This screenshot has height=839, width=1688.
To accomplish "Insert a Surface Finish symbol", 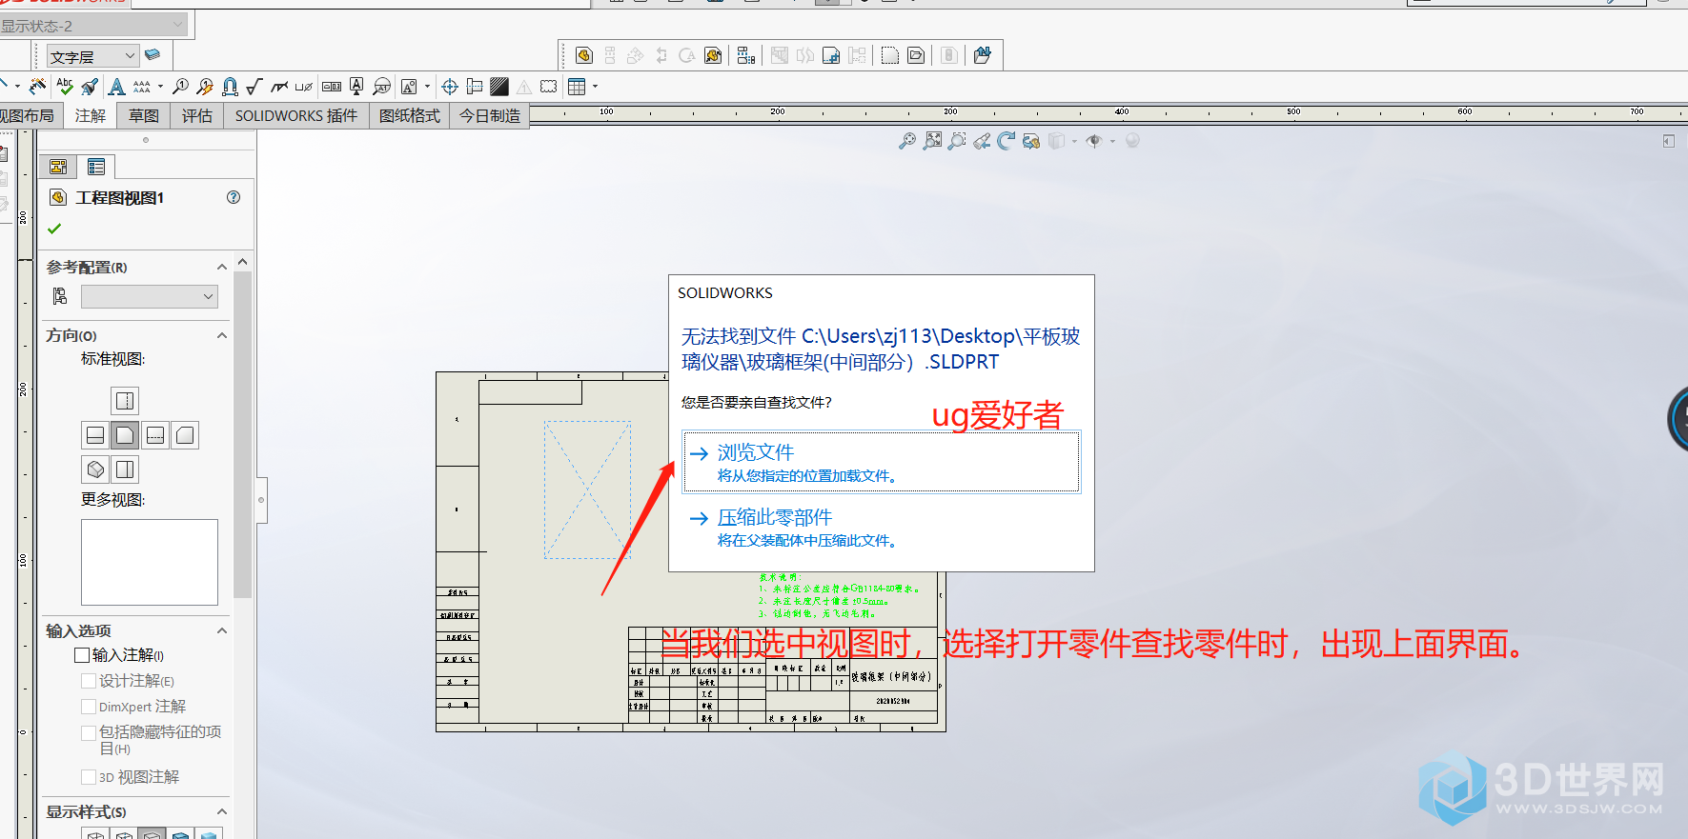I will tap(254, 87).
